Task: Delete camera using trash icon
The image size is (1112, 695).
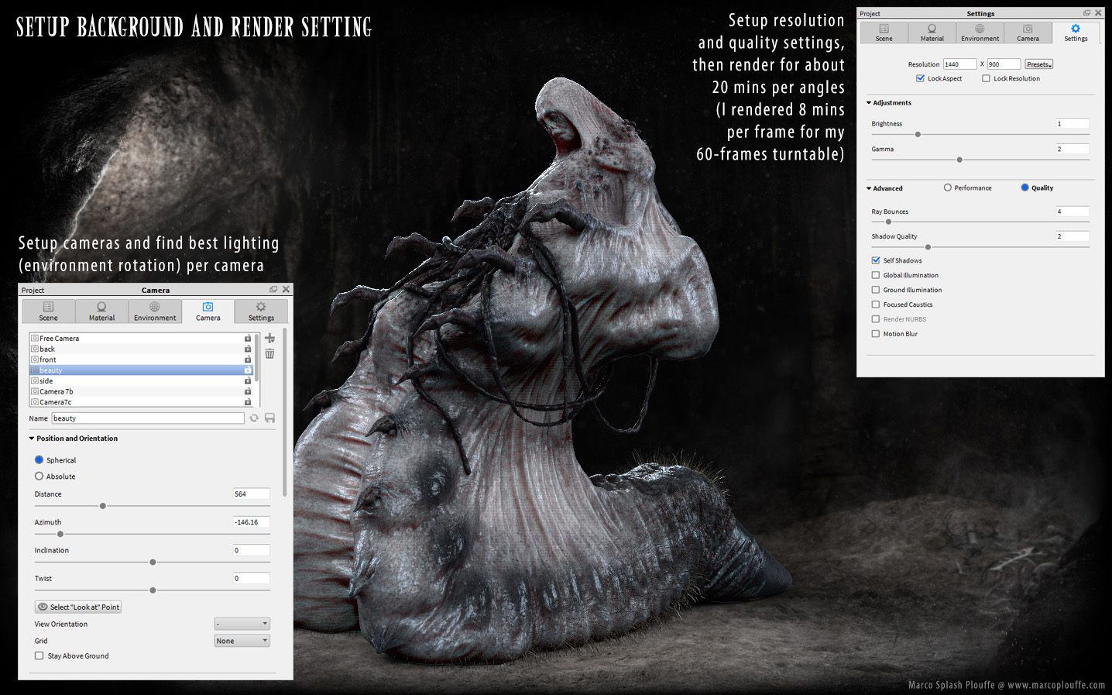Action: tap(269, 353)
